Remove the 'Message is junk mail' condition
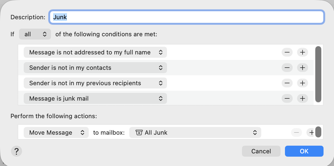 [287, 98]
